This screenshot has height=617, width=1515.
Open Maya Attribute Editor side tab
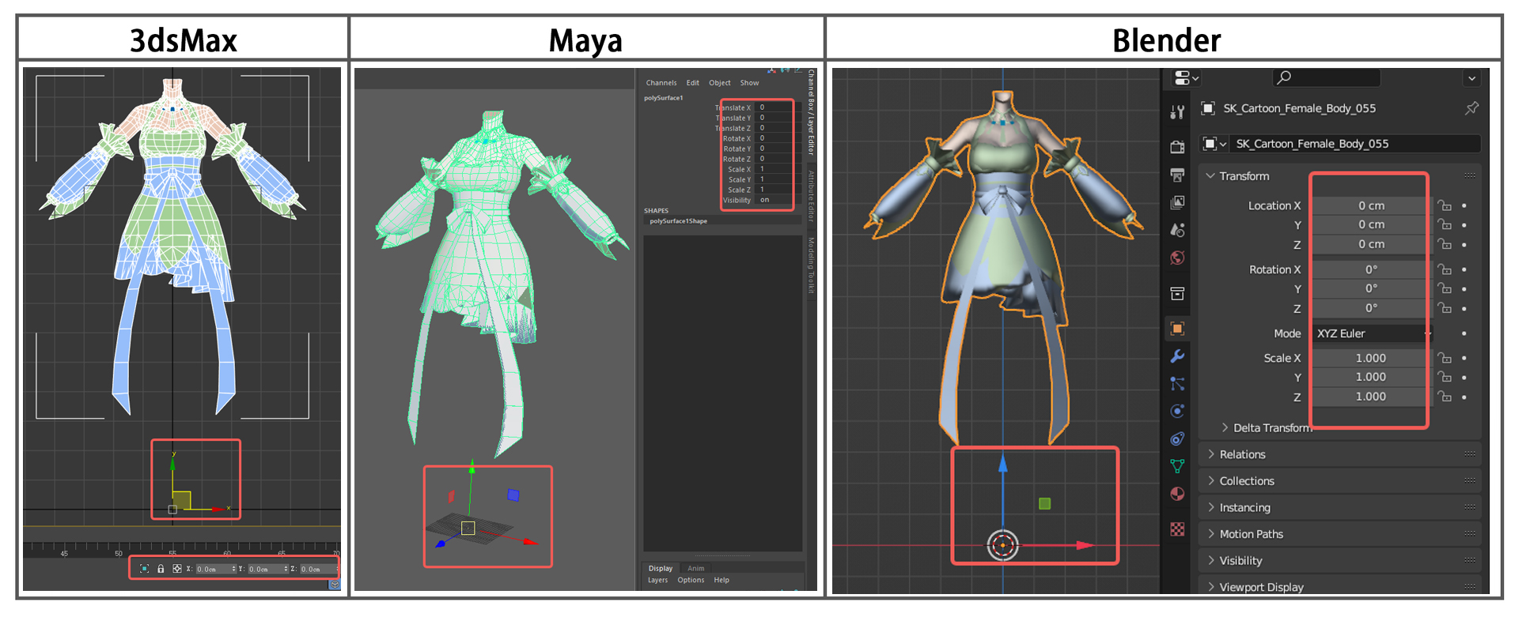[811, 198]
